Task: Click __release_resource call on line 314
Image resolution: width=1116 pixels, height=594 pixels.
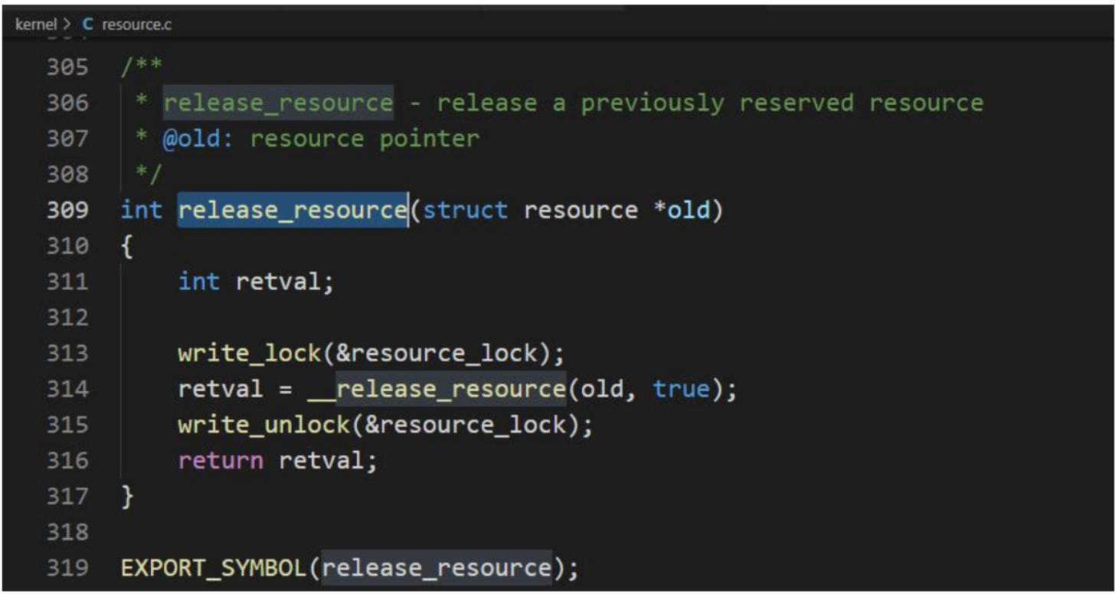Action: coord(437,389)
